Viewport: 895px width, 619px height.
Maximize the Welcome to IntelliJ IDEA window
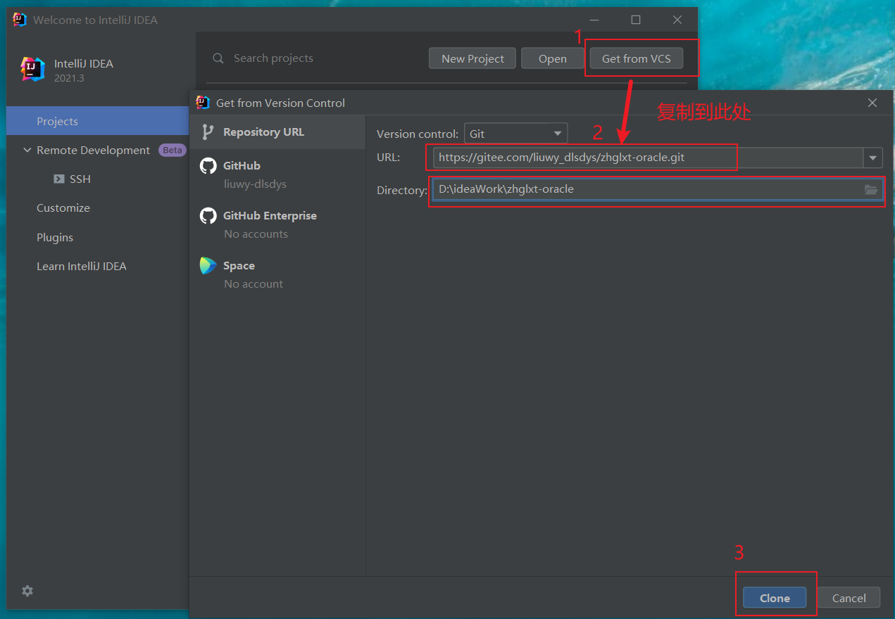click(636, 20)
